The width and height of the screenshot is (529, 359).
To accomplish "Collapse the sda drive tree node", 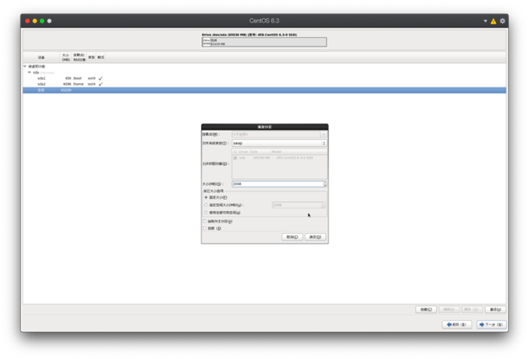I will tap(29, 73).
